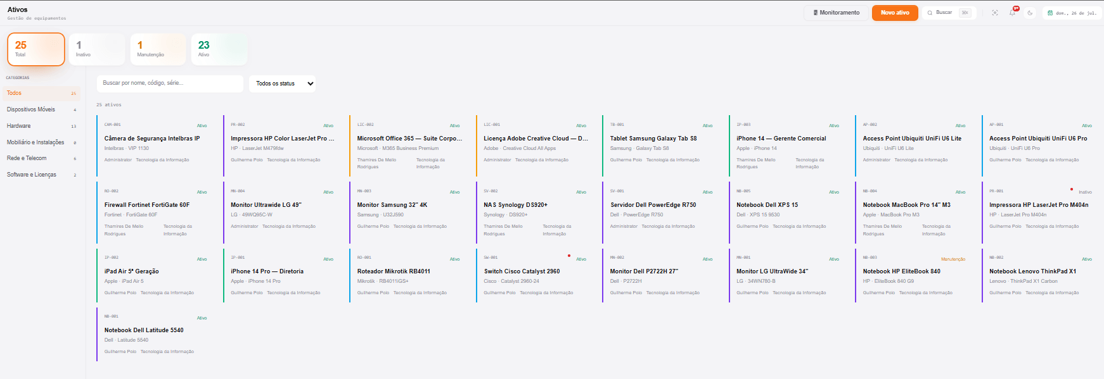
Task: Select the 1 Manutenção summary card
Action: point(158,49)
